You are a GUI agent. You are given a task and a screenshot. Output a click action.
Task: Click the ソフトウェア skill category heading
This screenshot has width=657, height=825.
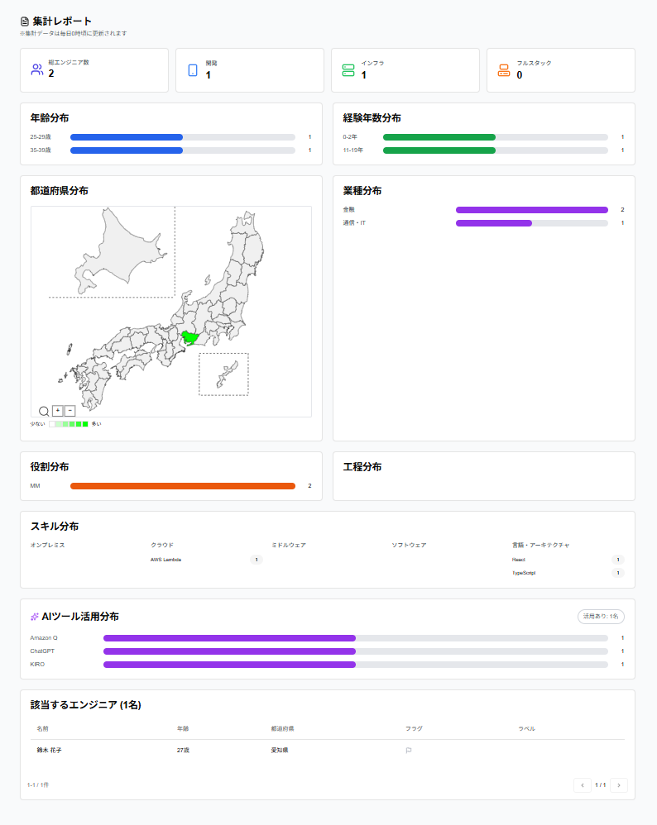pos(409,545)
